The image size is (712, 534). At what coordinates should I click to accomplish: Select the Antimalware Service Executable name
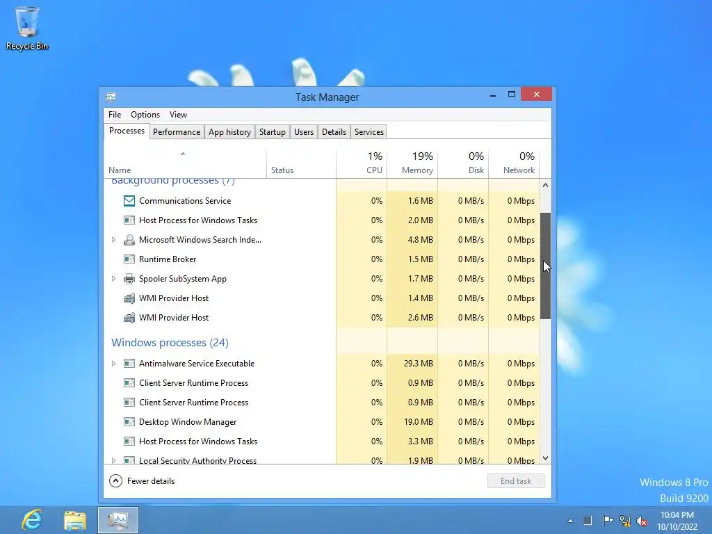(x=197, y=363)
